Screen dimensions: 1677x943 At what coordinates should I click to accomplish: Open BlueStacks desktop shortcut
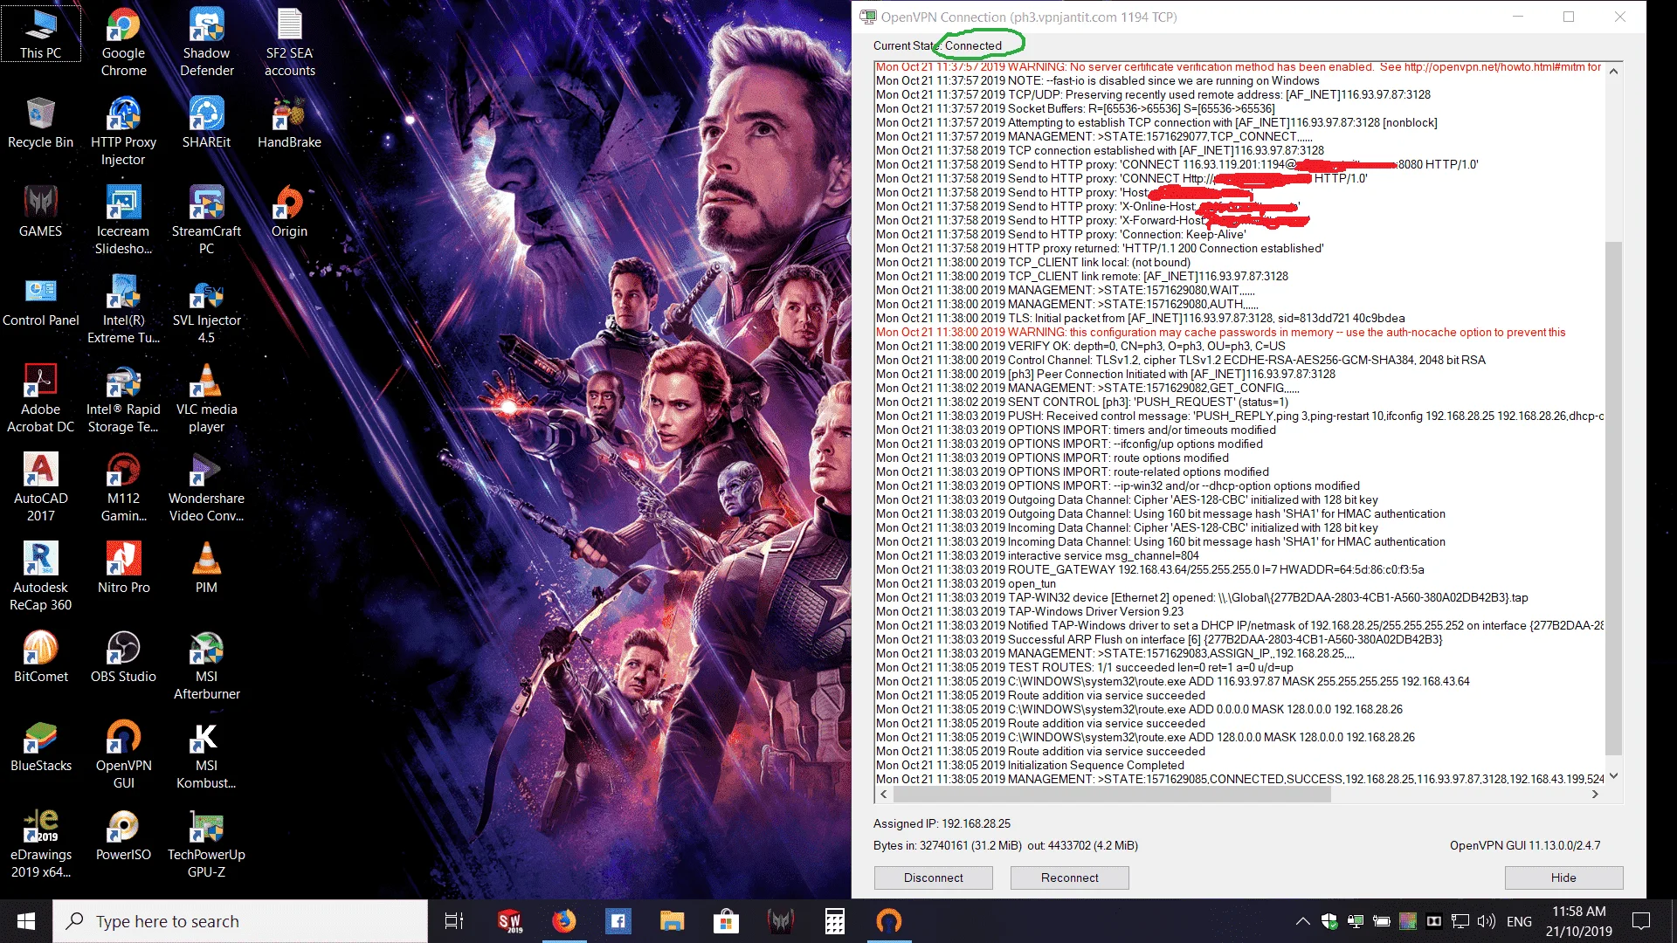40,747
